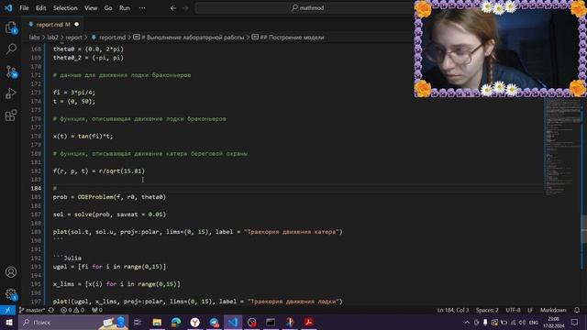Open Task View on the taskbar

tap(138, 322)
